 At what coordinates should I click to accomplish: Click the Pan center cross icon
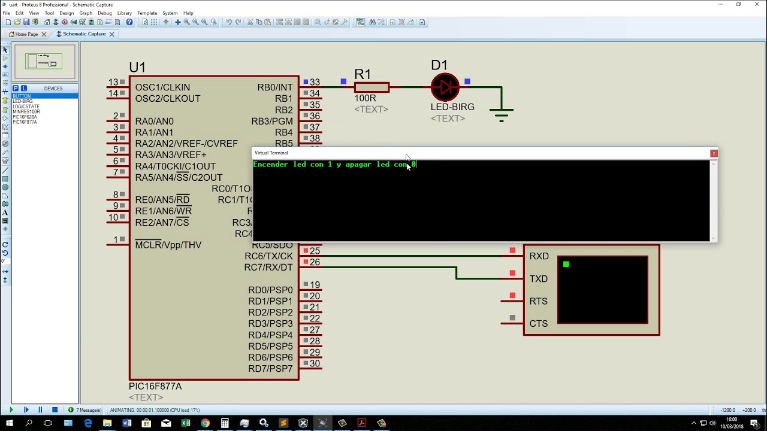coord(177,22)
